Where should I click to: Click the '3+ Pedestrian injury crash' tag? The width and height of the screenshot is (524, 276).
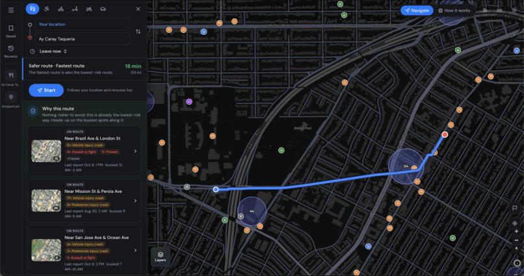point(88,251)
